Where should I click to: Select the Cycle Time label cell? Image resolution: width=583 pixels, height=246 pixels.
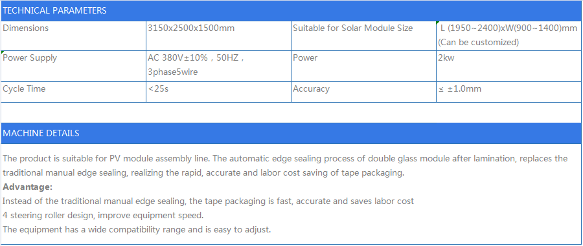coord(74,92)
